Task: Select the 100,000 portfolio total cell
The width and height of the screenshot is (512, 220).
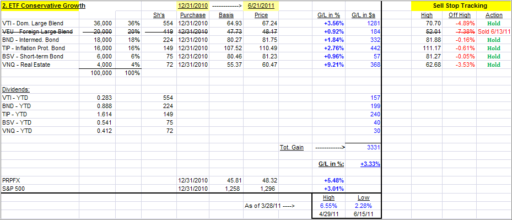Action: [x=101, y=73]
